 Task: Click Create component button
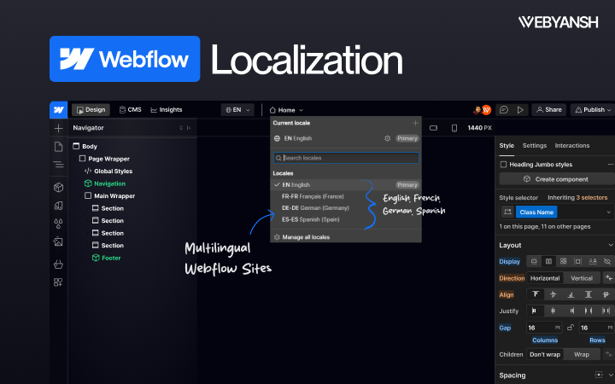pyautogui.click(x=557, y=179)
